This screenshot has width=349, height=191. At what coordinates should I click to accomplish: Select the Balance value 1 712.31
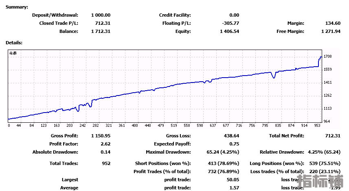[x=101, y=31]
